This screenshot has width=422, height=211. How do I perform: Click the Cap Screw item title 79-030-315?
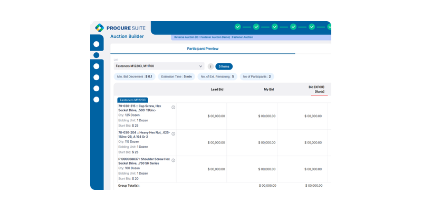pyautogui.click(x=140, y=108)
